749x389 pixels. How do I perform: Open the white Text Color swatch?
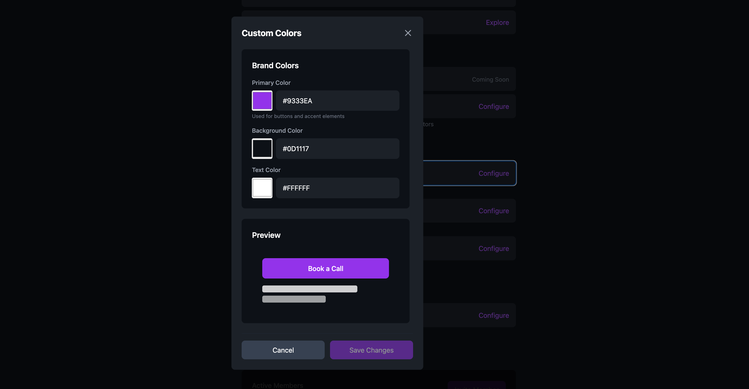(262, 188)
